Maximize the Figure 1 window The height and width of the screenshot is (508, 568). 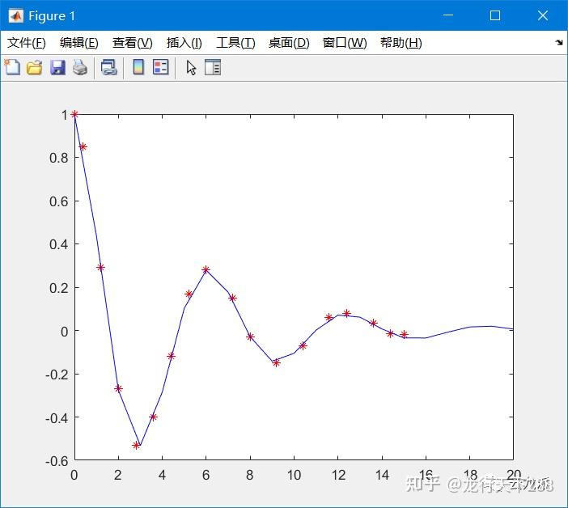click(x=495, y=15)
